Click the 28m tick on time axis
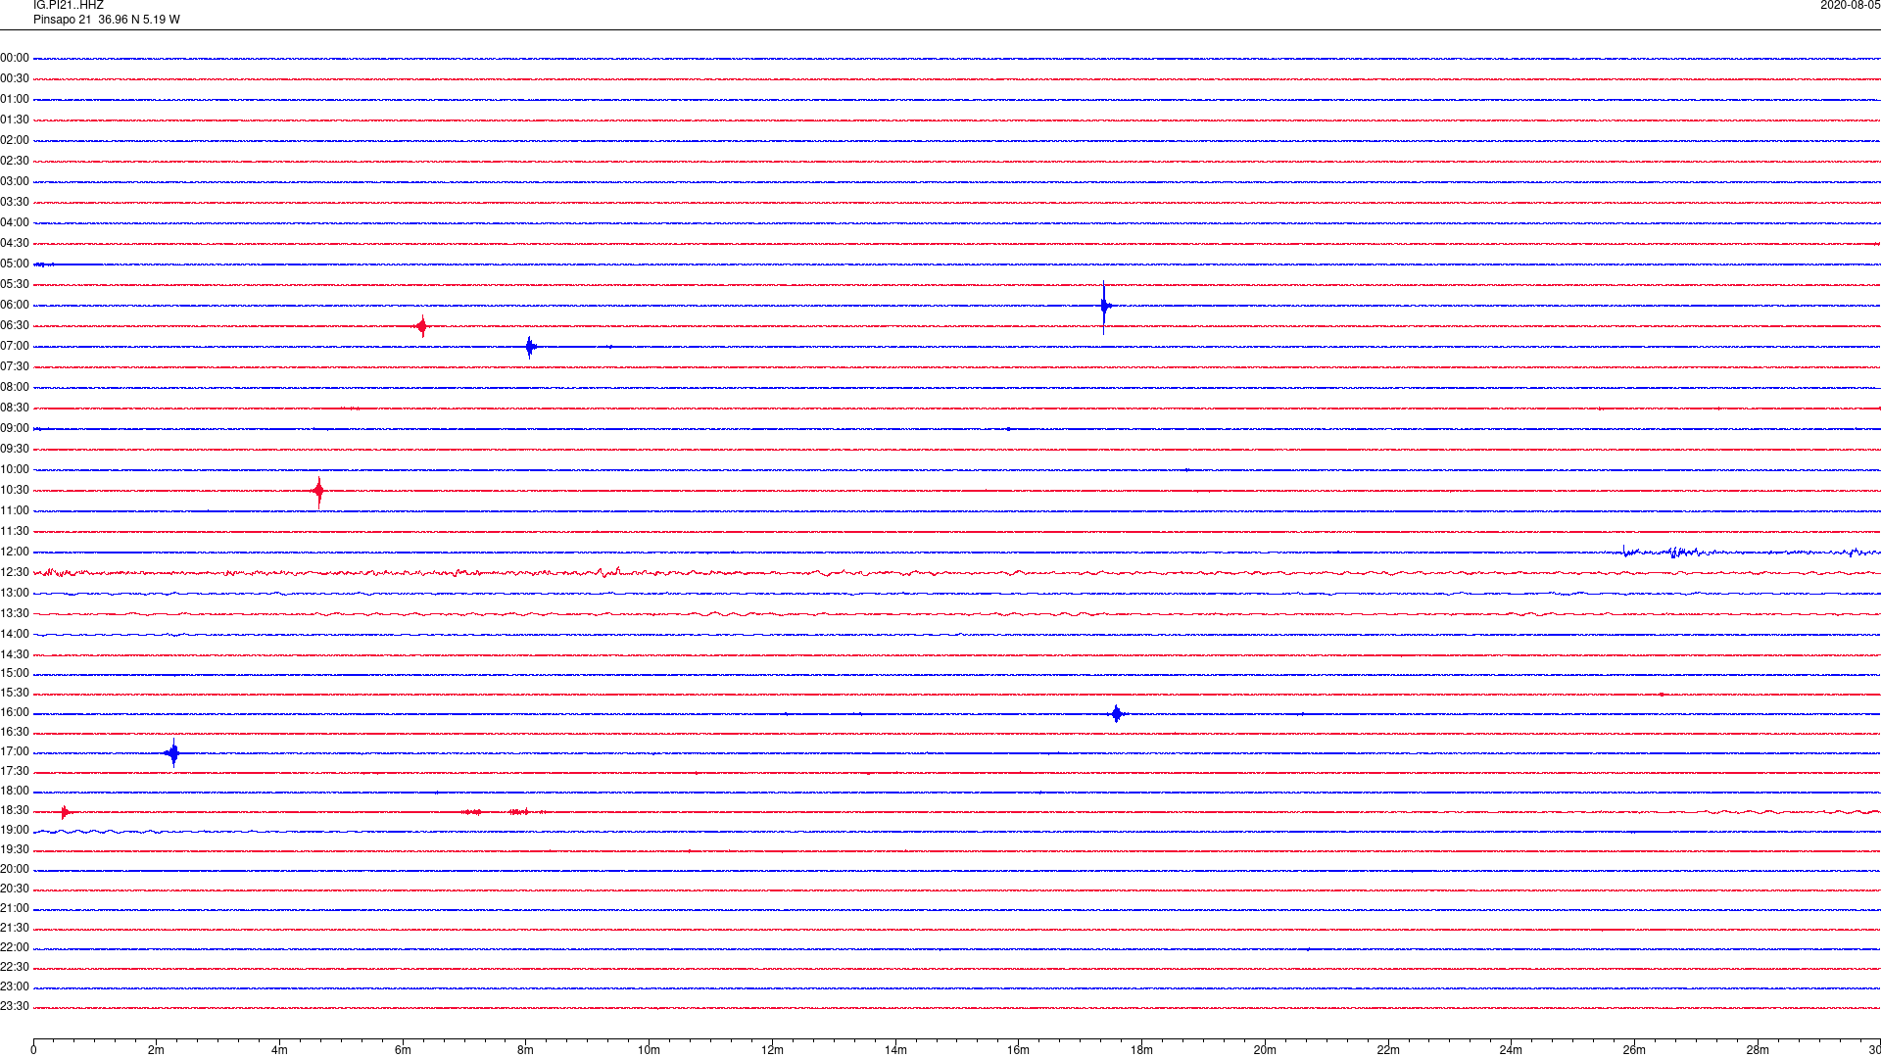 [x=1758, y=1049]
